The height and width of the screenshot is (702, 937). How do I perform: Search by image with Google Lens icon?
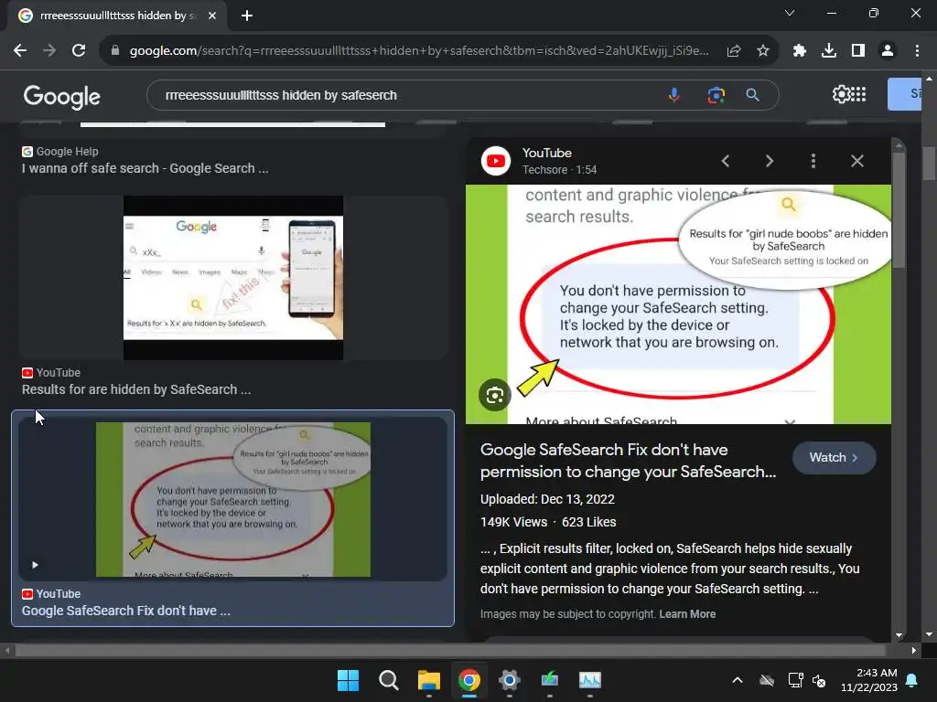coord(716,95)
